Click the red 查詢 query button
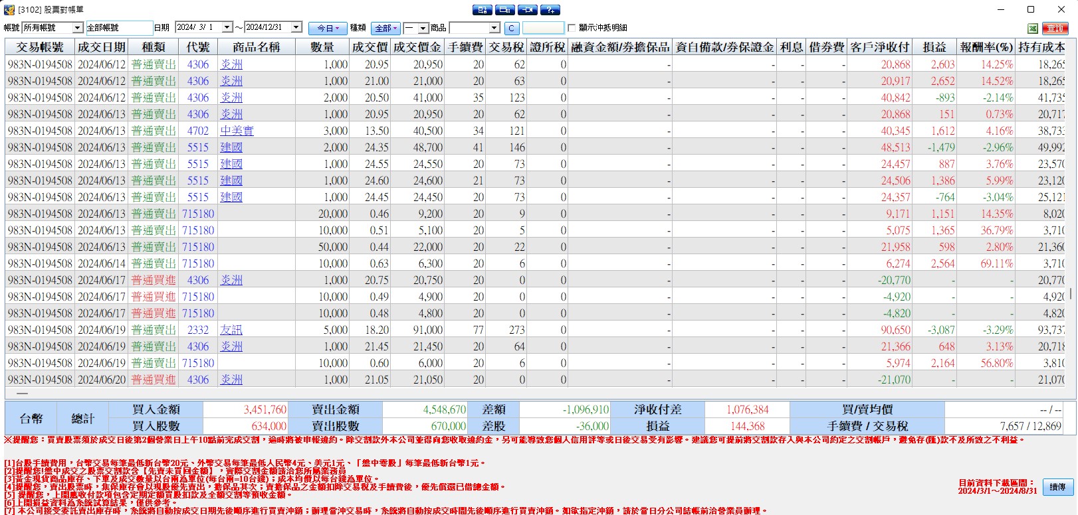Viewport: 1078px width, 515px height. coord(1055,28)
